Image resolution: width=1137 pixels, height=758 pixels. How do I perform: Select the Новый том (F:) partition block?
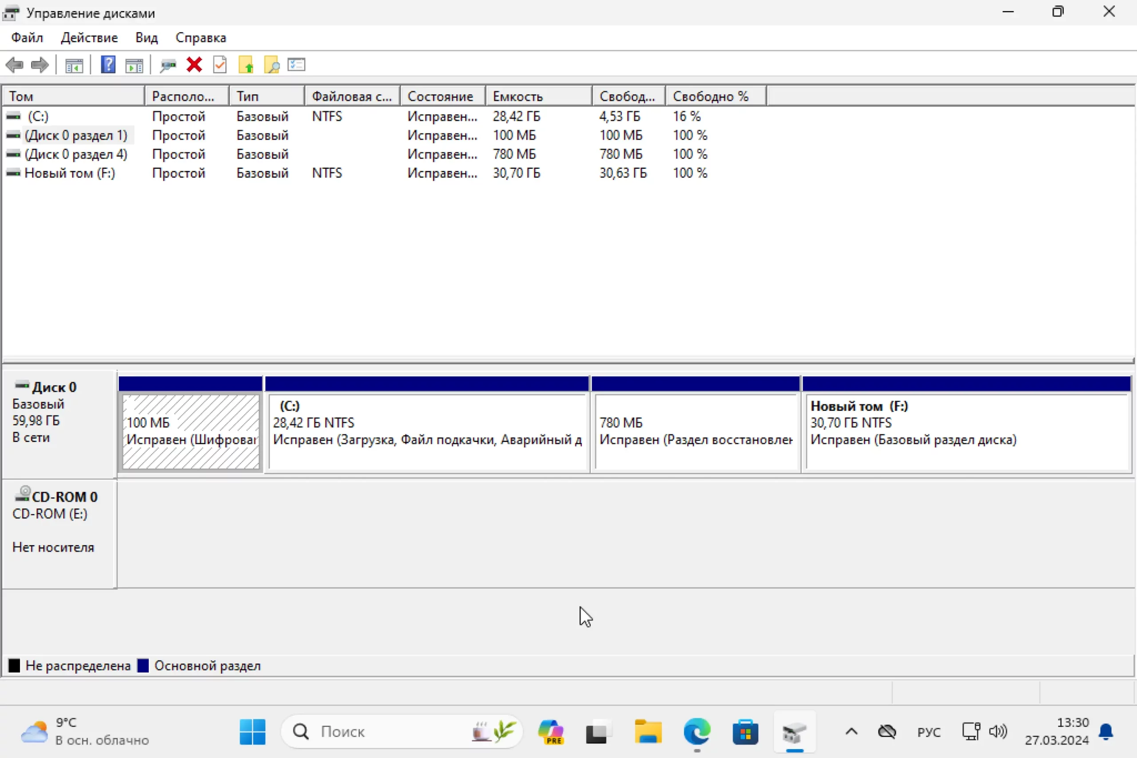tap(966, 430)
